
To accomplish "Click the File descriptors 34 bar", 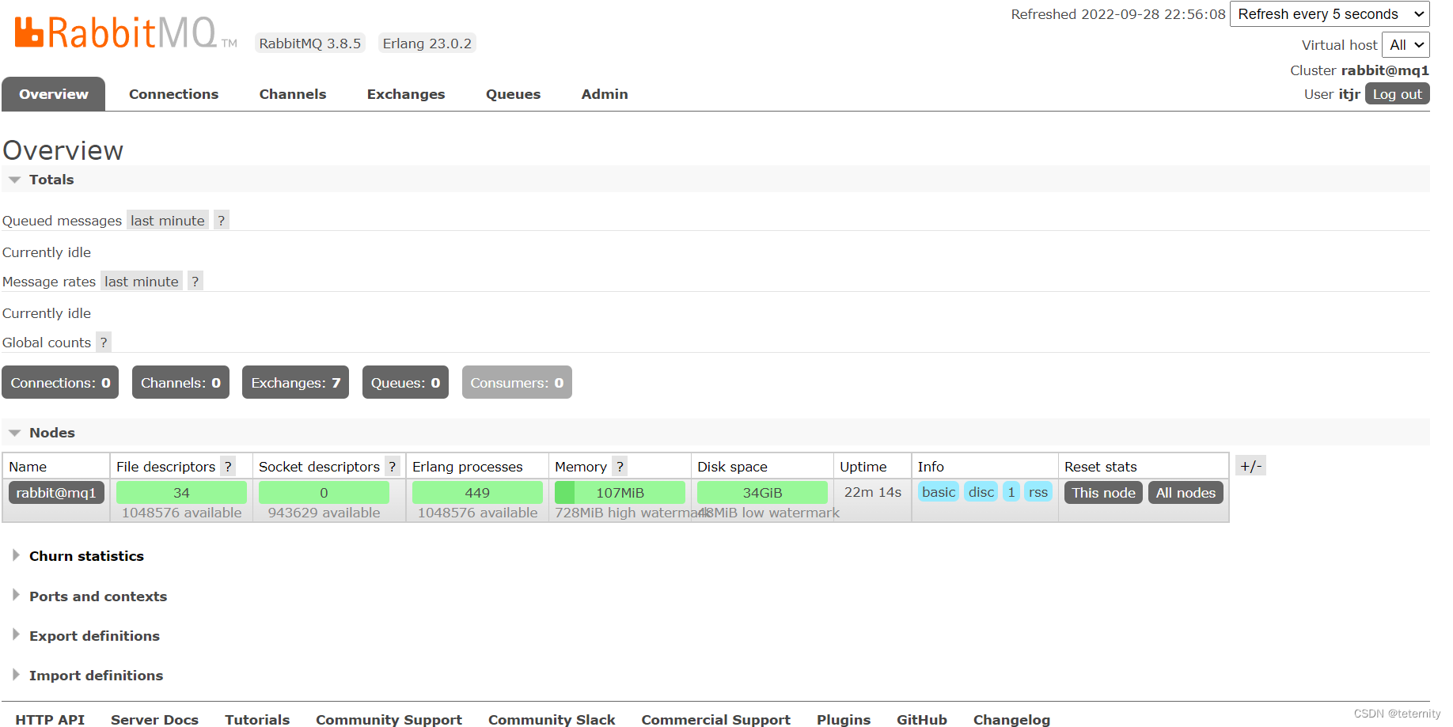I will click(181, 493).
